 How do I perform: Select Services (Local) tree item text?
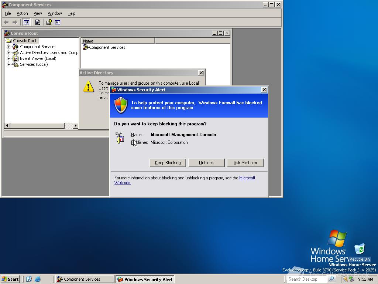tap(34, 64)
